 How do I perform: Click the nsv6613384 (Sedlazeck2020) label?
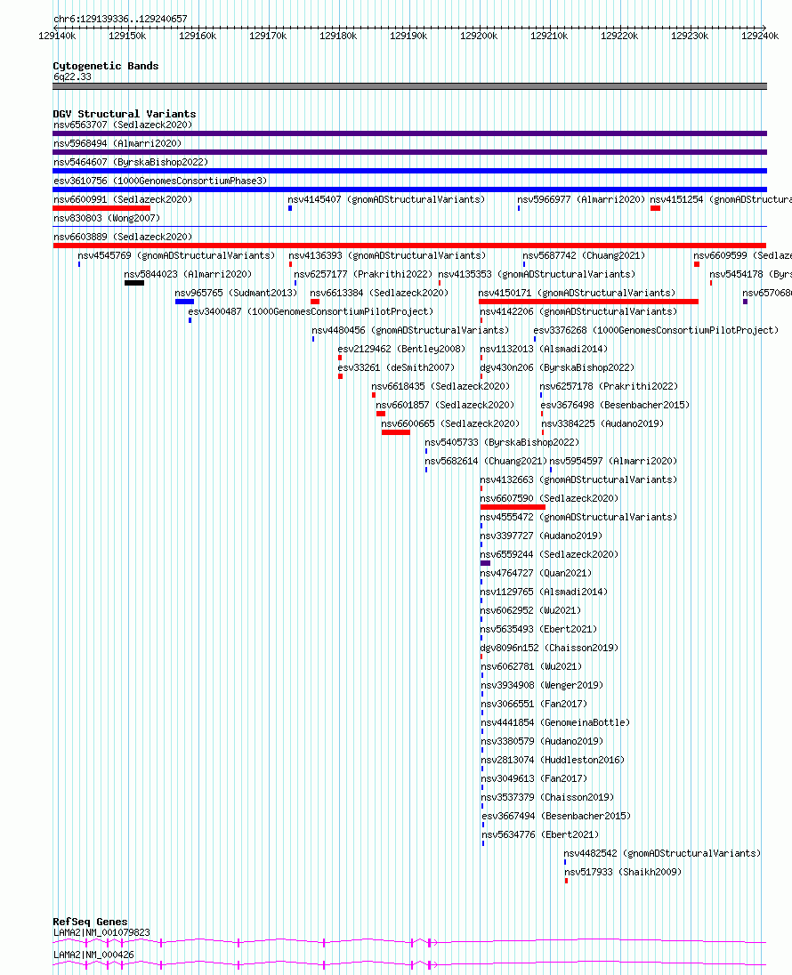(x=379, y=293)
